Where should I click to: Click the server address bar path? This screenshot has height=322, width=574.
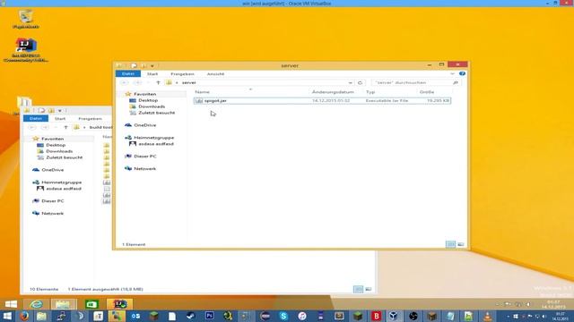pos(189,83)
